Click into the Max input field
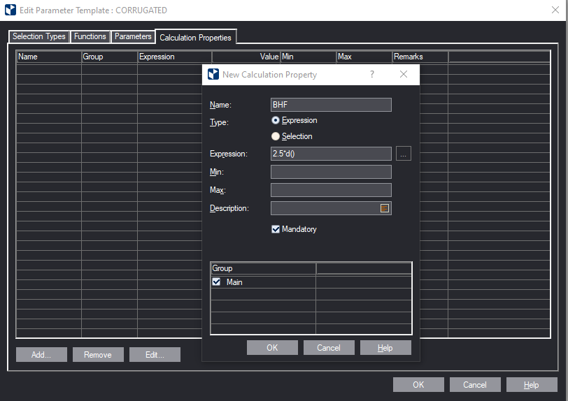The image size is (568, 401). coord(331,190)
